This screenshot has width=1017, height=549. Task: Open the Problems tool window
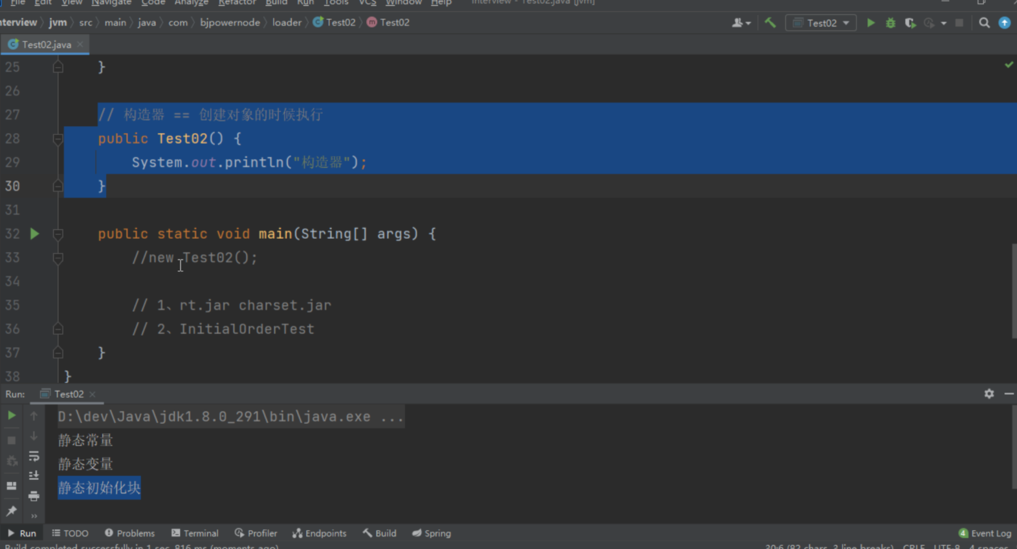point(129,533)
